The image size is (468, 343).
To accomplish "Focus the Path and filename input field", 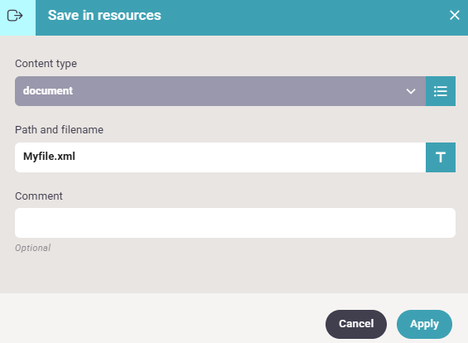I will pos(220,157).
